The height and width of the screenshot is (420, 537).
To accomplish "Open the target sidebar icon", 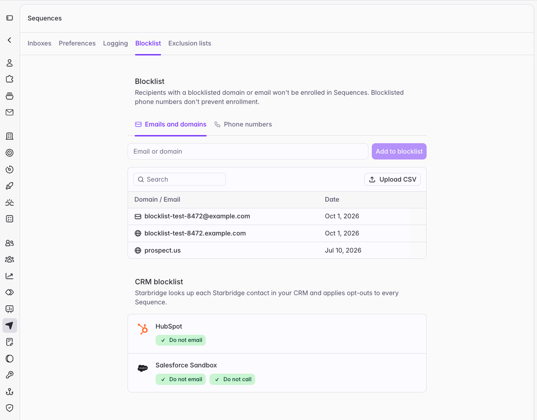I will [x=10, y=153].
